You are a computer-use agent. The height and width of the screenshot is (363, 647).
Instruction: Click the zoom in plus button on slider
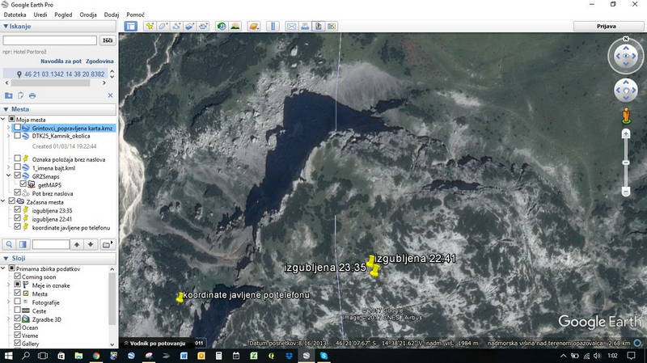pos(626,133)
